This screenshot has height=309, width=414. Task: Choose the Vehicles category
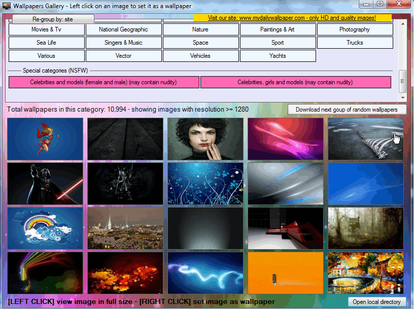[201, 56]
